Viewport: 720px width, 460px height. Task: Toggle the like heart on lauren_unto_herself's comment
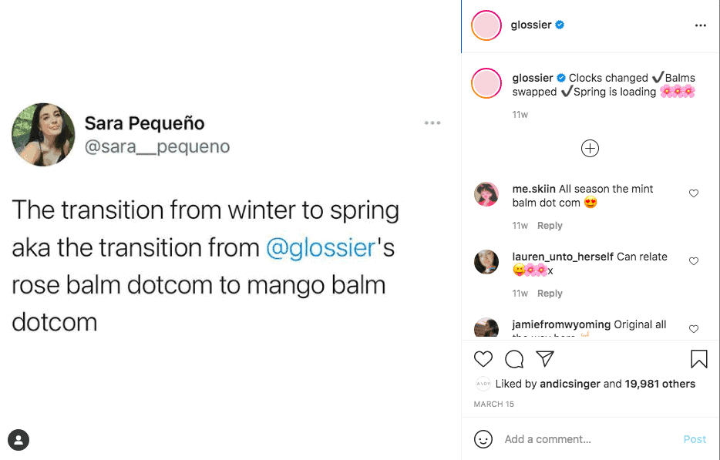(694, 261)
